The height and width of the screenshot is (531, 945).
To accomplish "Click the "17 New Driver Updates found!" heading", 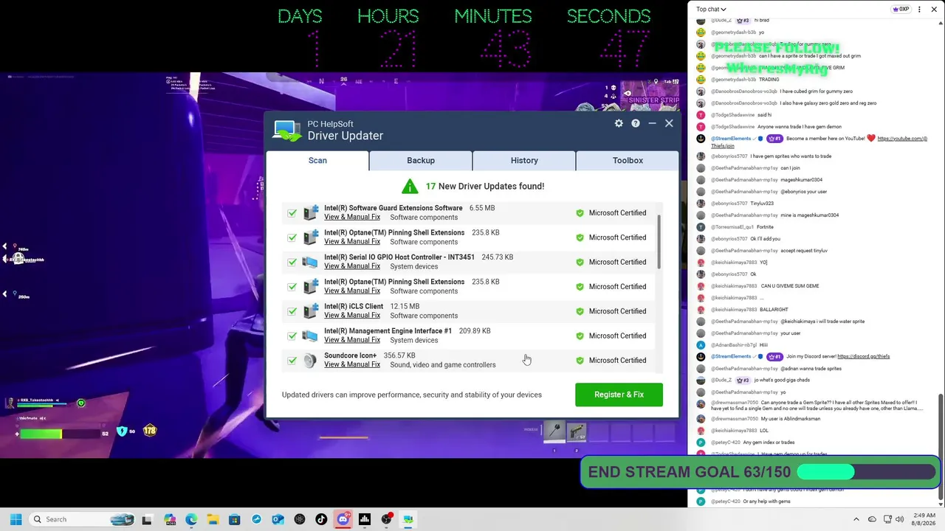I will pyautogui.click(x=484, y=186).
